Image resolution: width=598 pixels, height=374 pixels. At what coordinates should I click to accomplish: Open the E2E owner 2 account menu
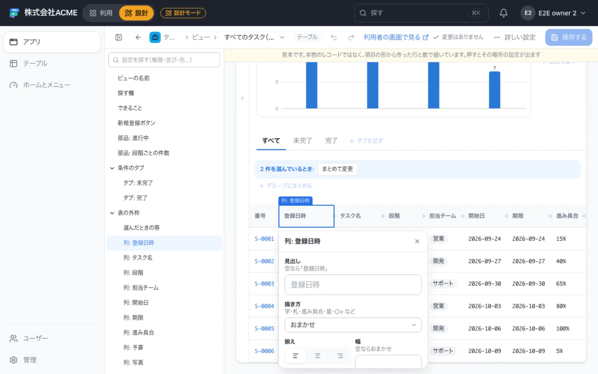553,13
